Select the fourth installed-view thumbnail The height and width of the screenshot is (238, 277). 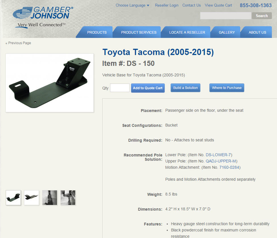[x=68, y=197]
